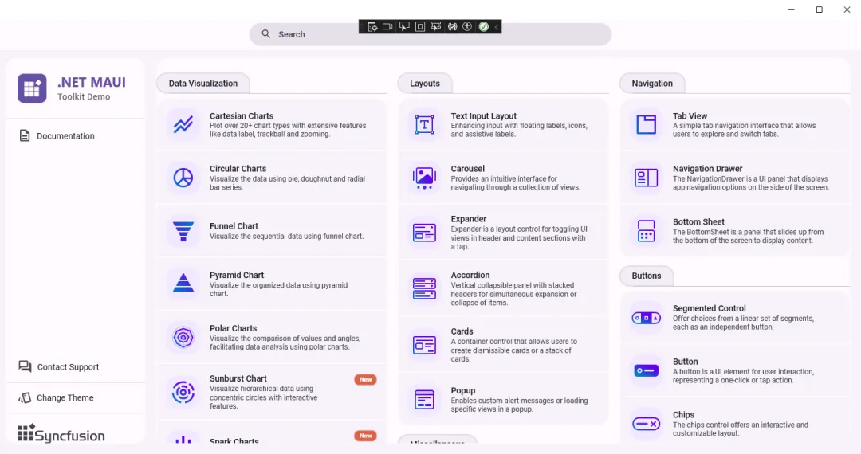Viewport: 861px width, 454px height.
Task: Click the Change Theme swatch icon
Action: [x=25, y=397]
